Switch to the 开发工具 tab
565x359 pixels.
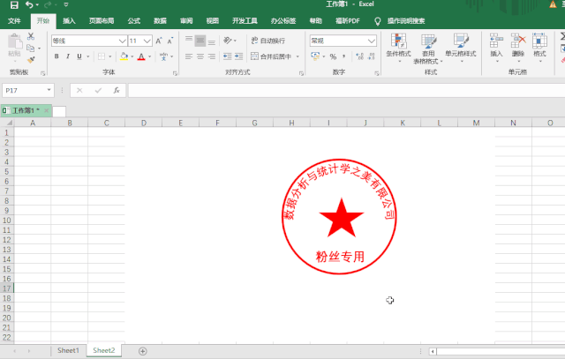[245, 21]
